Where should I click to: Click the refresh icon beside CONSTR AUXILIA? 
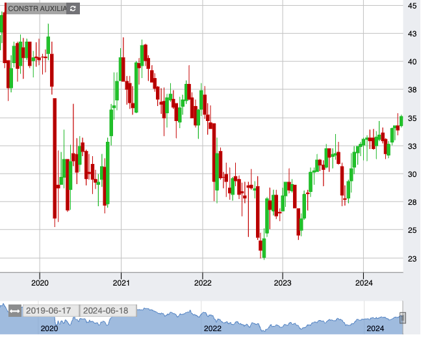(73, 8)
